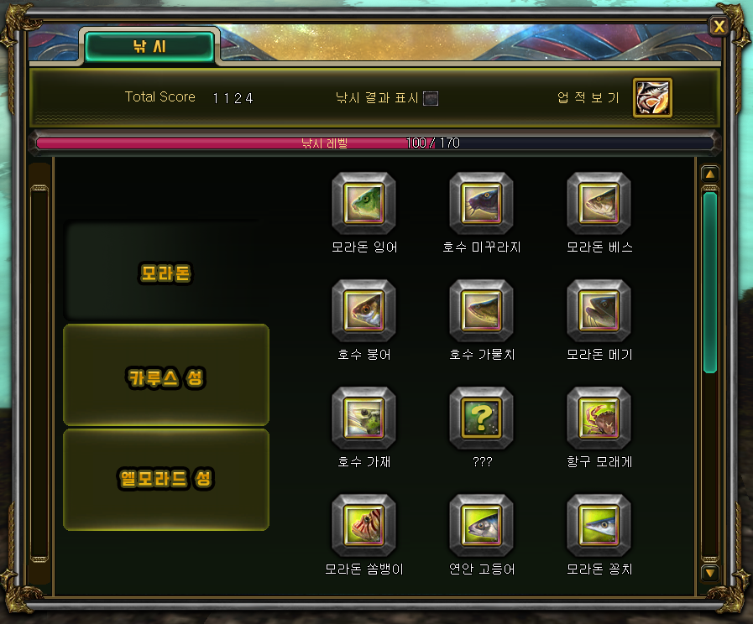Open the 항구 모래게 crab icon
753x624 pixels.
point(599,419)
